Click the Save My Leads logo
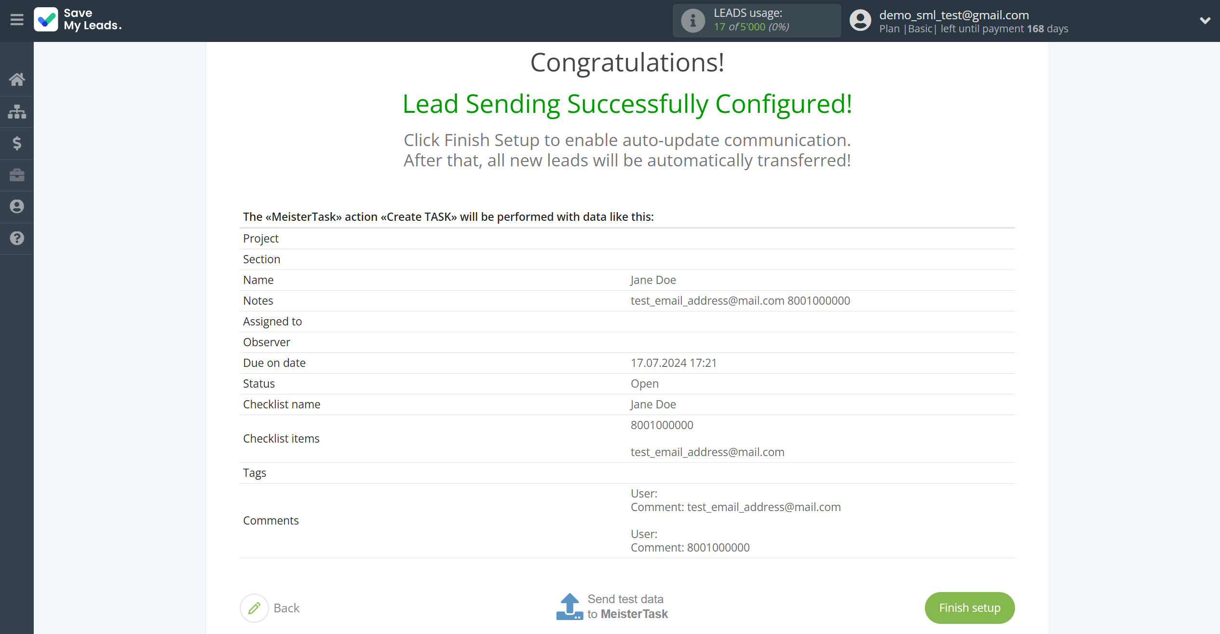The height and width of the screenshot is (634, 1220). tap(78, 20)
